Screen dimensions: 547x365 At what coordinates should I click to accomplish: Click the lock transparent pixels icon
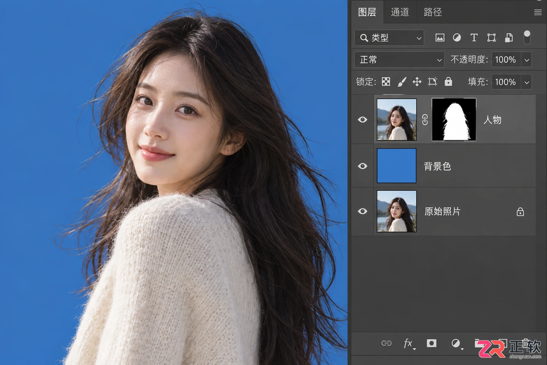coord(386,82)
